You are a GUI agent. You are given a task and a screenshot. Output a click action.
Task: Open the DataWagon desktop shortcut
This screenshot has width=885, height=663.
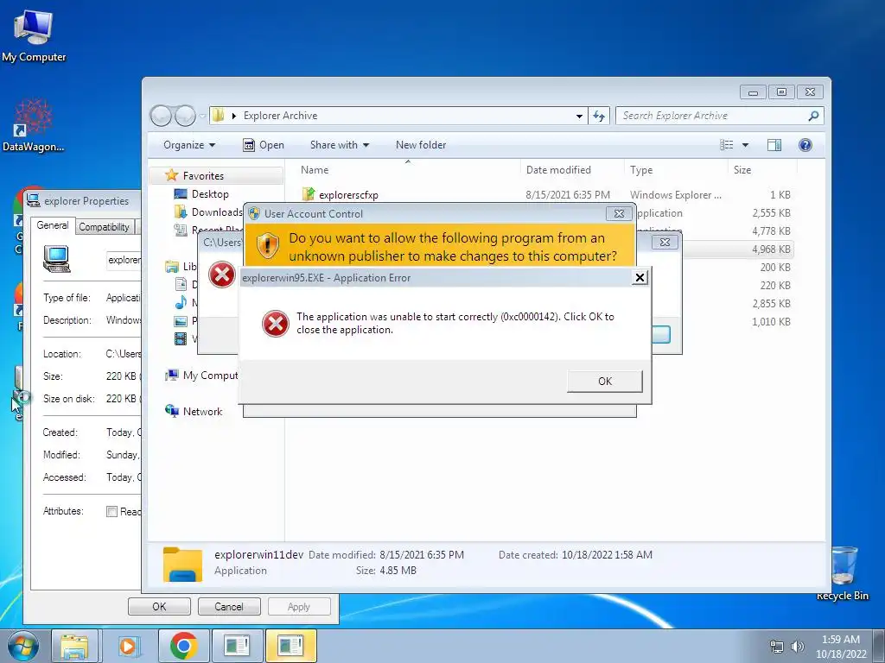click(34, 125)
